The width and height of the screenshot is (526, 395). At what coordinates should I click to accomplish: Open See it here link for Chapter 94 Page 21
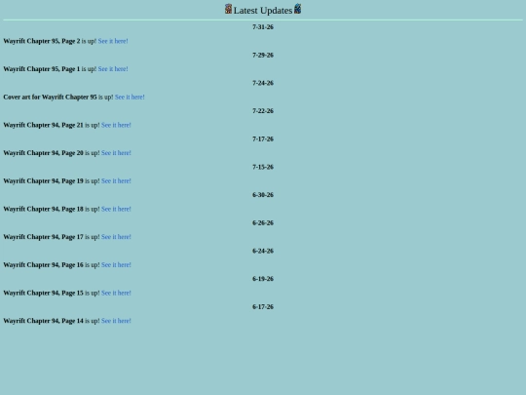point(116,125)
